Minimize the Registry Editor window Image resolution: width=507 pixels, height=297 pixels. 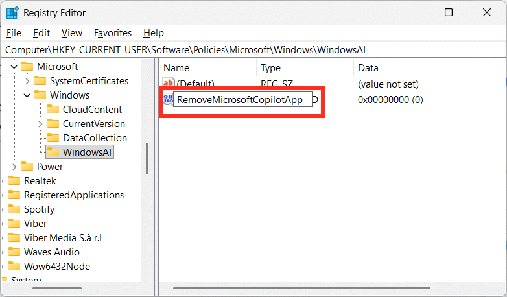click(x=411, y=12)
